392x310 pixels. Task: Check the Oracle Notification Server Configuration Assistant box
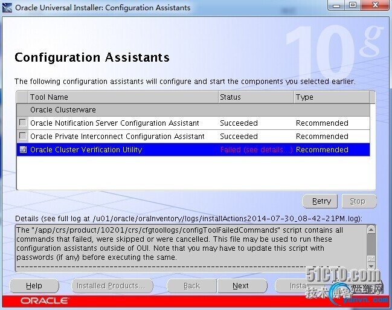23,123
